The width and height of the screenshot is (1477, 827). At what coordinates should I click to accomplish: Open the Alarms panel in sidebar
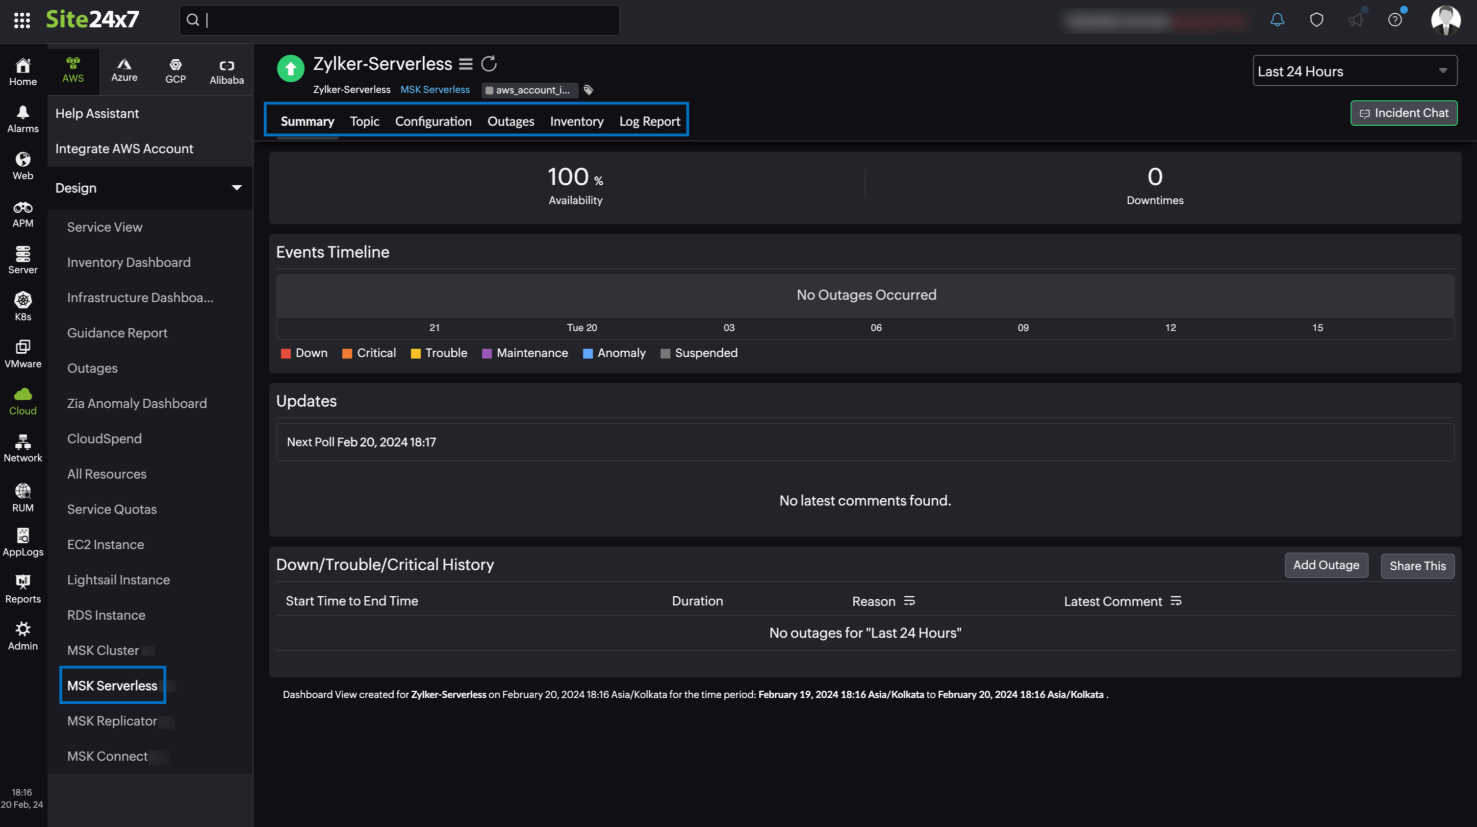click(23, 119)
